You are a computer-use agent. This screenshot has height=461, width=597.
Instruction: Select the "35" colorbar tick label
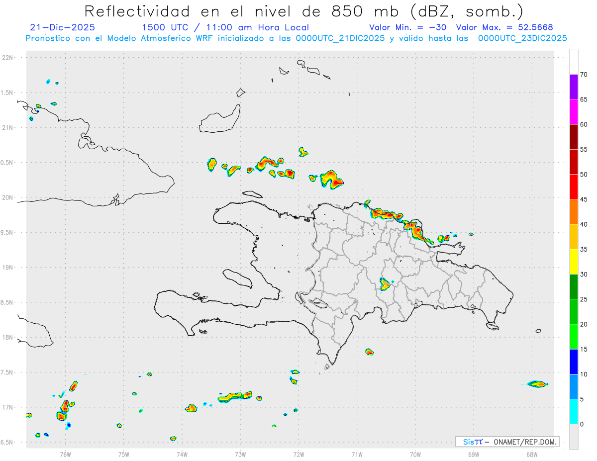pyautogui.click(x=585, y=249)
